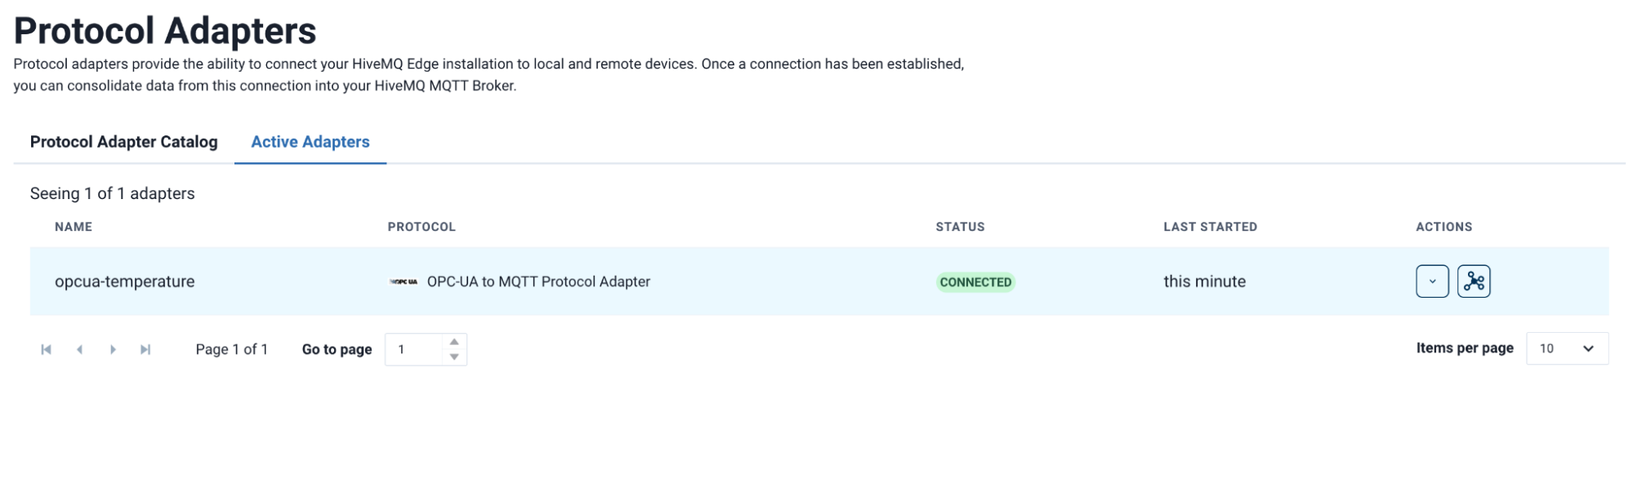Image resolution: width=1633 pixels, height=496 pixels.
Task: Click the Protocol Adapters page heading
Action: coord(165,31)
